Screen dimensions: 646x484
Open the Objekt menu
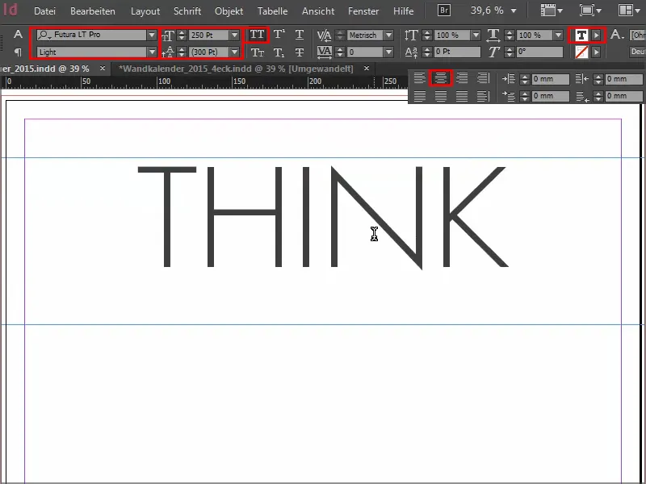[x=229, y=11]
